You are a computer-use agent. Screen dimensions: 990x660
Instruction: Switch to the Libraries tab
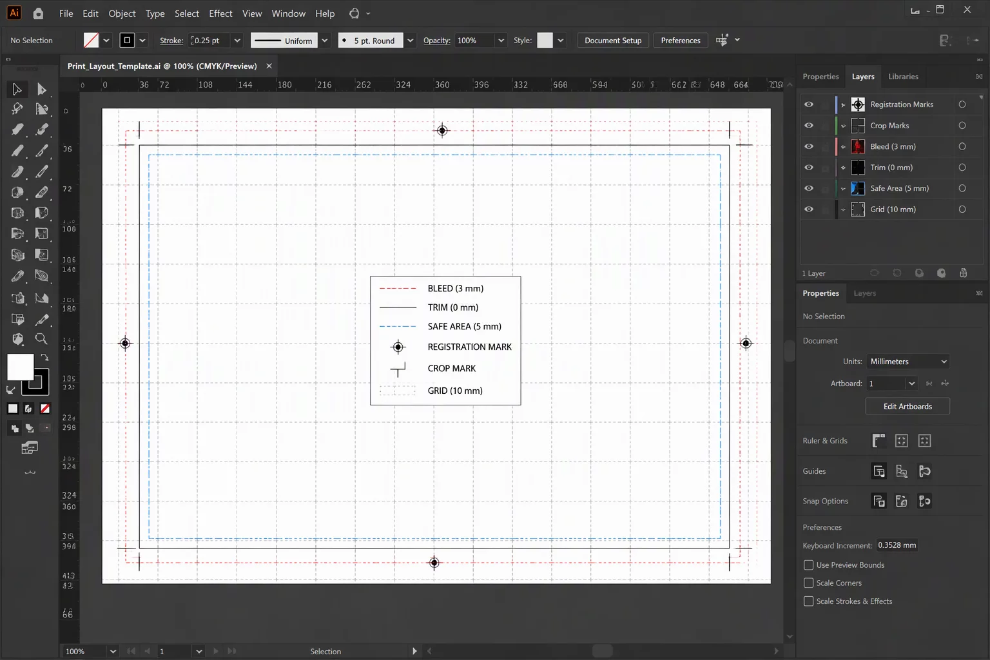tap(903, 77)
